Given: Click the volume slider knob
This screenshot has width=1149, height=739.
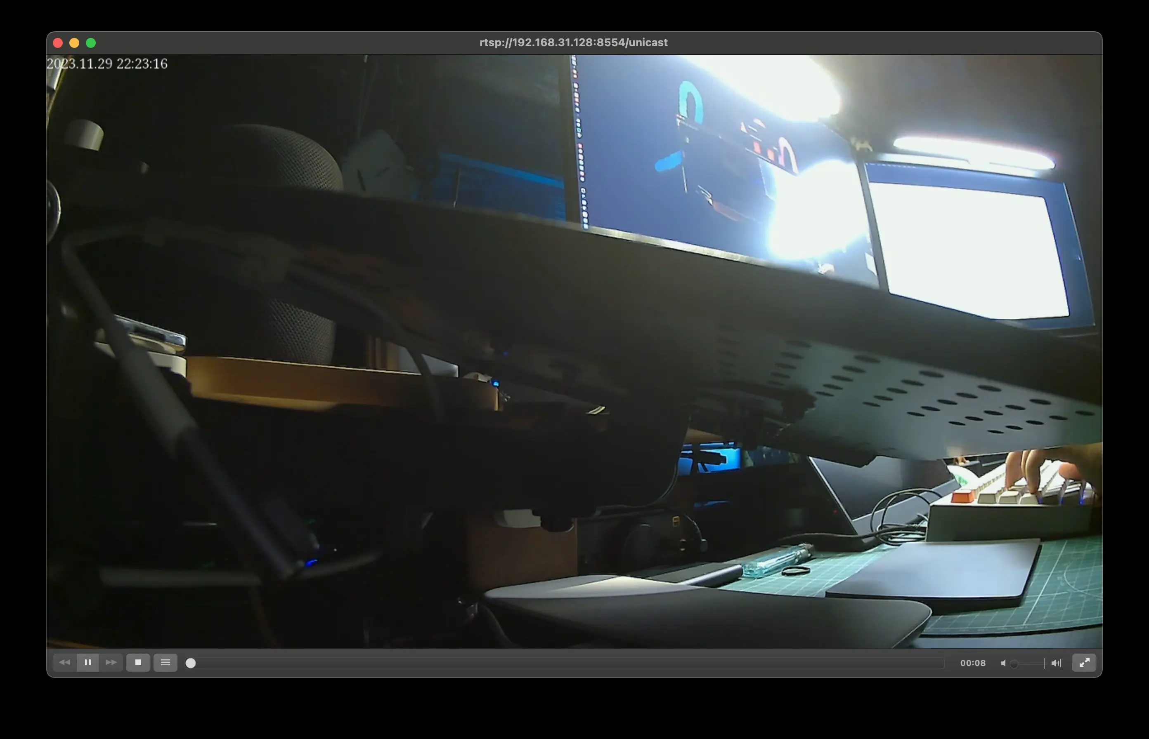Looking at the screenshot, I should click(1014, 664).
